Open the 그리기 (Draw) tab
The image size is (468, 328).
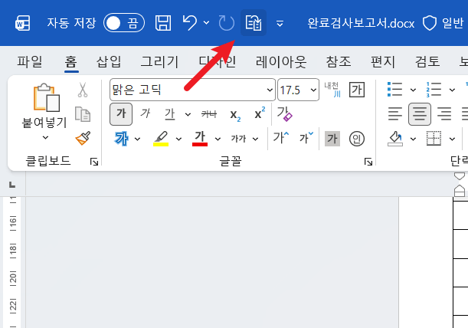coord(159,61)
